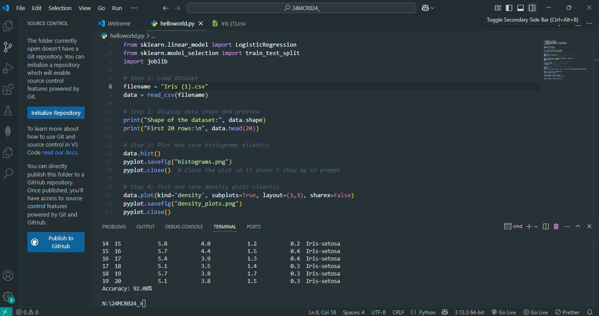
Task: Click the Initialize Repository button
Action: click(56, 113)
